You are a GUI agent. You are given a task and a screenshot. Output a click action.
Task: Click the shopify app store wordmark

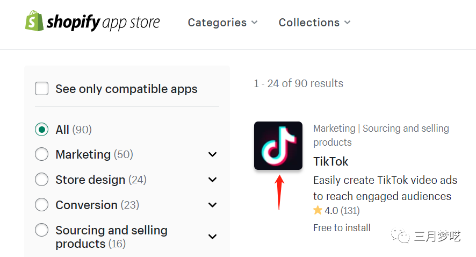103,23
